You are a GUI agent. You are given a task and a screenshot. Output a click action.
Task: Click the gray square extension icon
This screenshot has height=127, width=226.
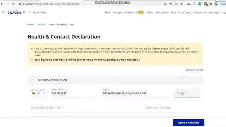pyautogui.click(x=194, y=4)
